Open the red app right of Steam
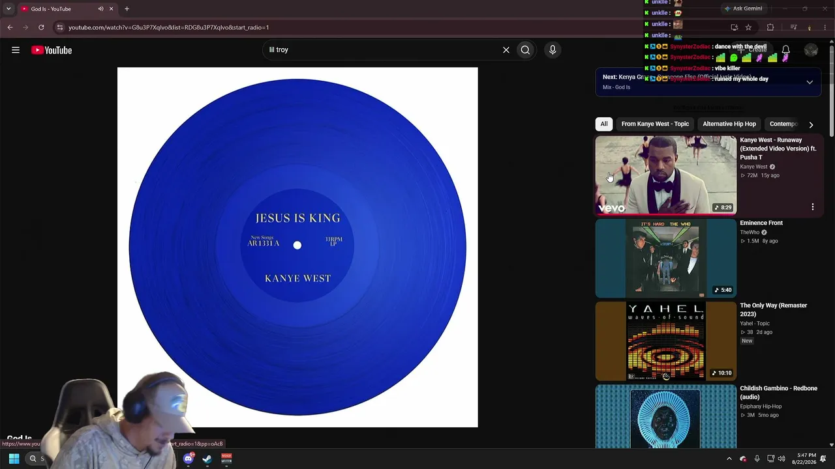Viewport: 835px width, 469px height. point(226,459)
